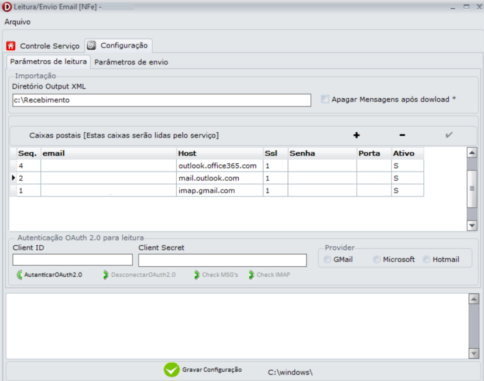Click the Diretório Output XML input field
Screen dimensions: 484x381
(x=162, y=100)
